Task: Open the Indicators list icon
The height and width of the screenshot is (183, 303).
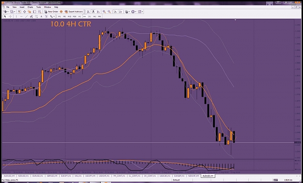Action: coord(127,12)
